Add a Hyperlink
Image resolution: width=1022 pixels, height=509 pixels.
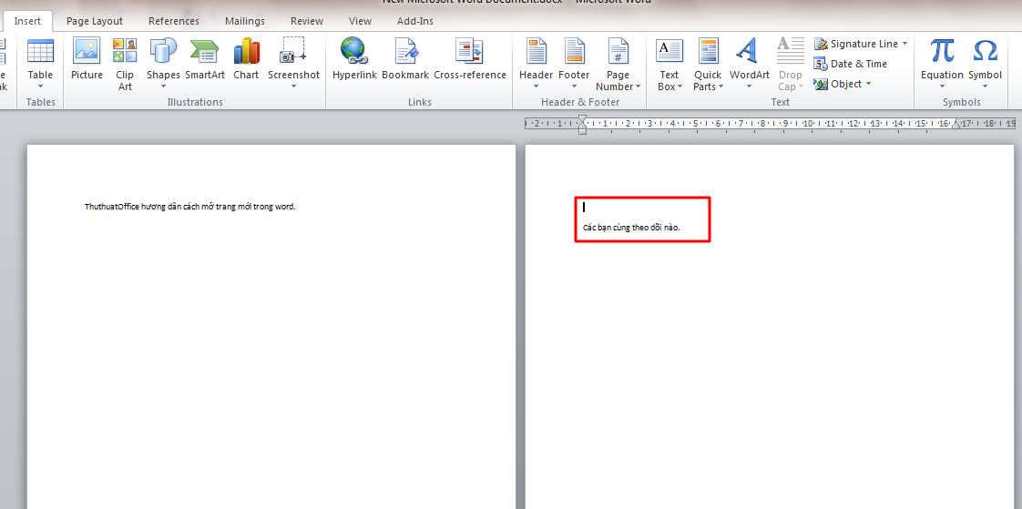point(354,60)
